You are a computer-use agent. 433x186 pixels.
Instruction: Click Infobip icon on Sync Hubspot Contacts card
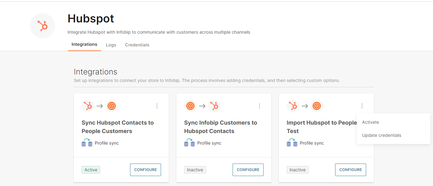(x=111, y=106)
